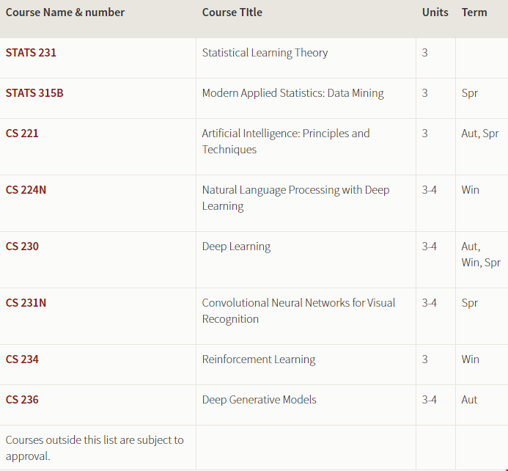
Task: Open the CS 234 course link
Action: (22, 359)
